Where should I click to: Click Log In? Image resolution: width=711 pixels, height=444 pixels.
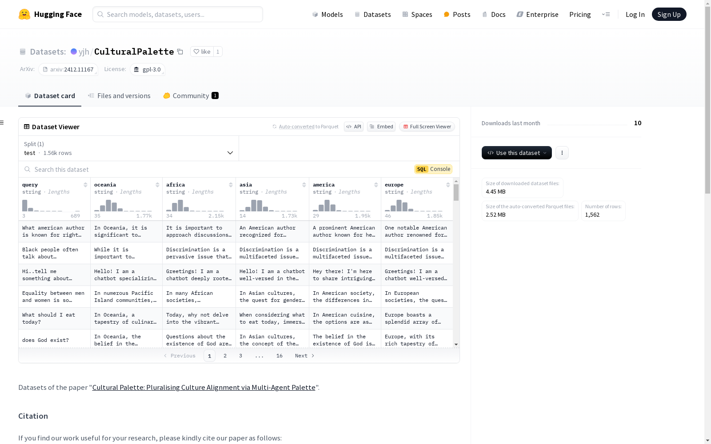coord(635,14)
